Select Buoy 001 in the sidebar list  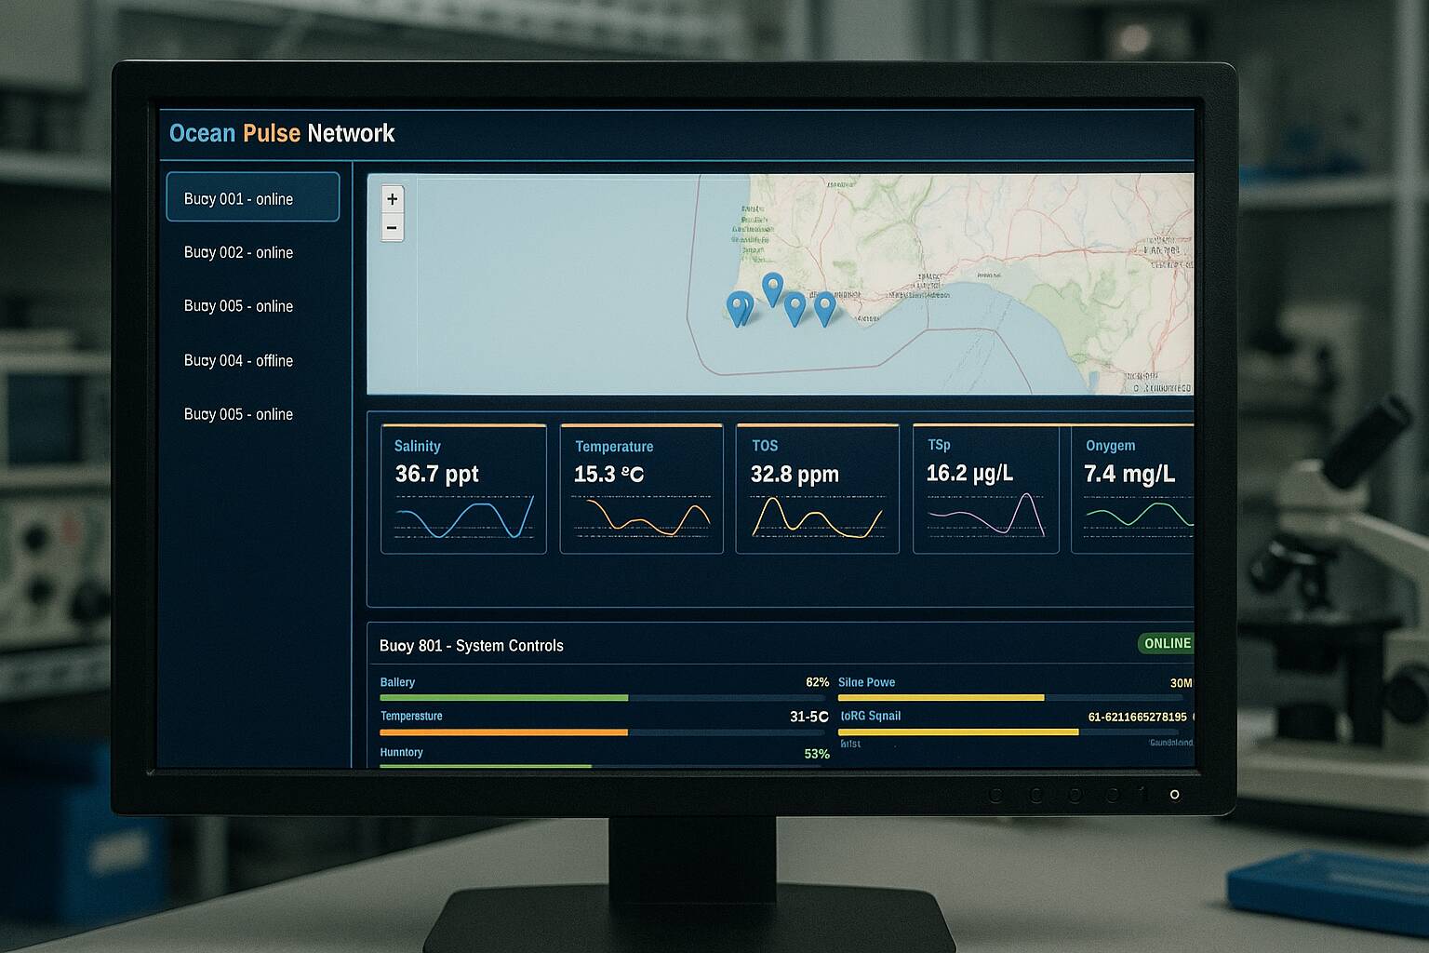tap(252, 197)
